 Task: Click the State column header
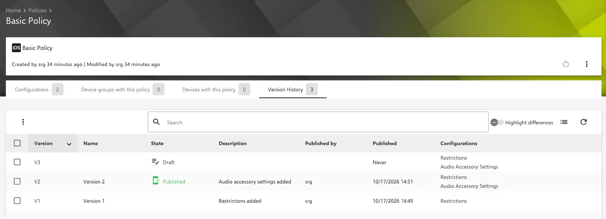[157, 143]
